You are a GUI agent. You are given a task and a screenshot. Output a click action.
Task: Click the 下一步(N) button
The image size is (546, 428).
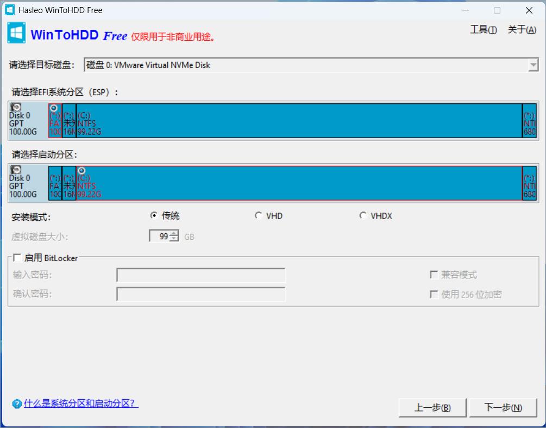click(x=503, y=407)
